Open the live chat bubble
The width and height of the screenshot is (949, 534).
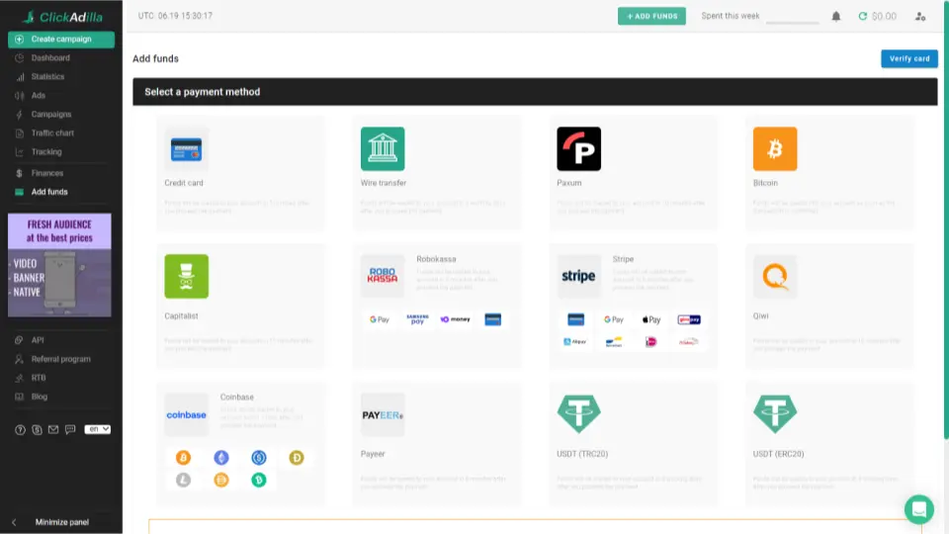918,509
